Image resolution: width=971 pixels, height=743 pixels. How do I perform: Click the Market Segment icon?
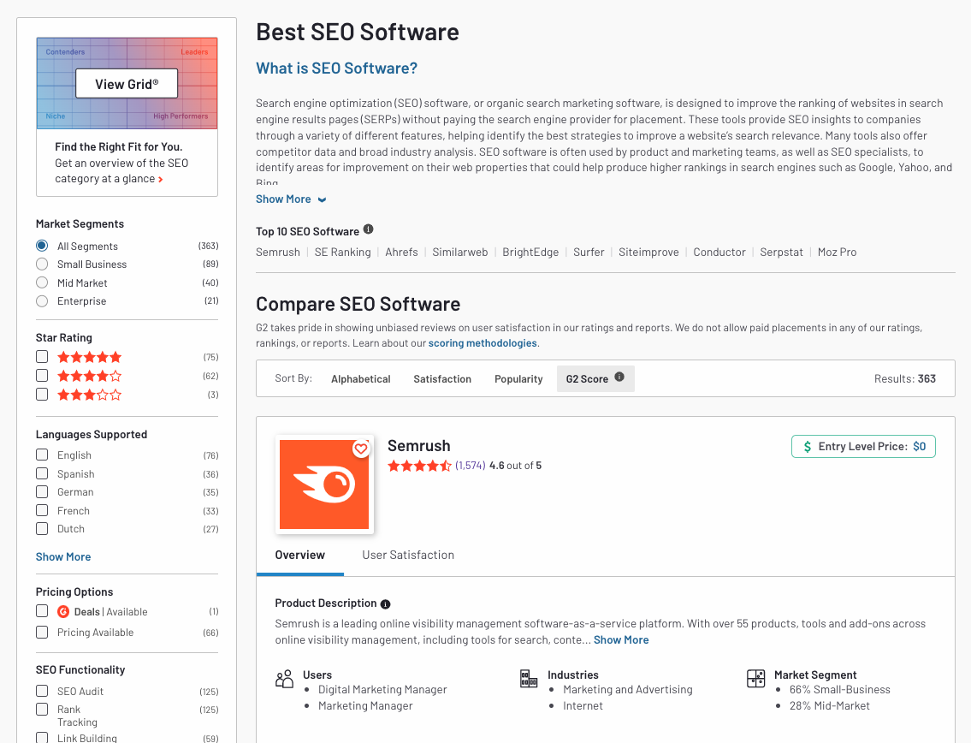[x=755, y=680]
